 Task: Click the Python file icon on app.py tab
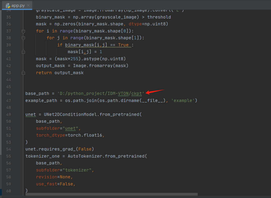click(x=8, y=6)
